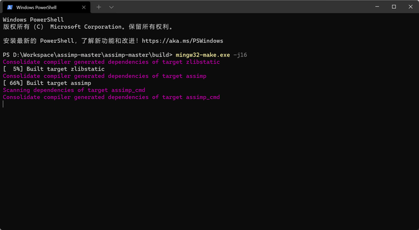Click the cursor line below the output

(x=3, y=104)
